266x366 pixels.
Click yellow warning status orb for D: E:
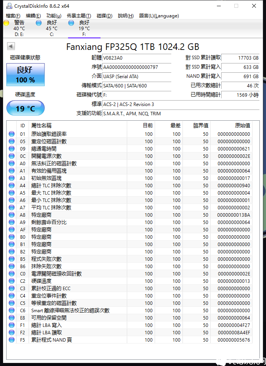[x=6, y=23]
